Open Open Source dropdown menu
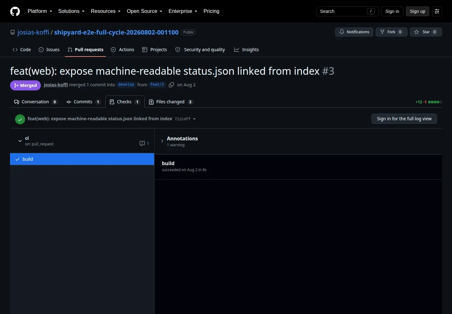The image size is (452, 314). point(145,11)
